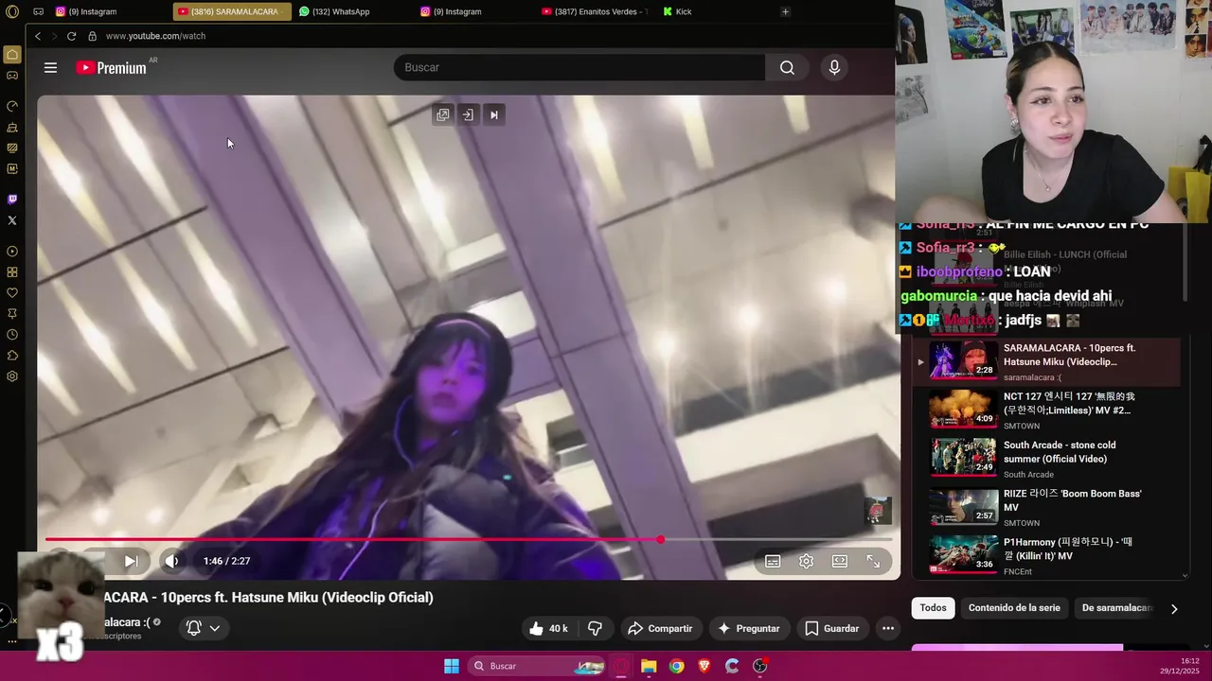Expand the notification bell dropdown
The image size is (1212, 681).
[204, 628]
